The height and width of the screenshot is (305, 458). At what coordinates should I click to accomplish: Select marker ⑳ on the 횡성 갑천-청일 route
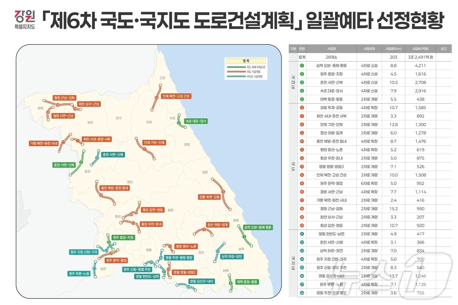[131, 214]
